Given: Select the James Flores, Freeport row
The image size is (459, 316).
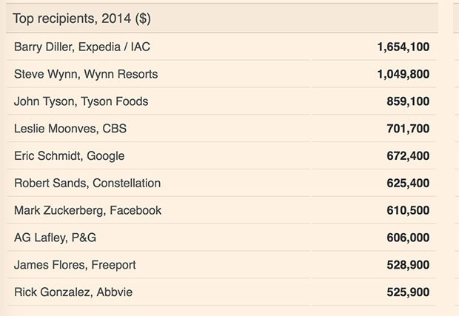Looking at the screenshot, I should (222, 264).
